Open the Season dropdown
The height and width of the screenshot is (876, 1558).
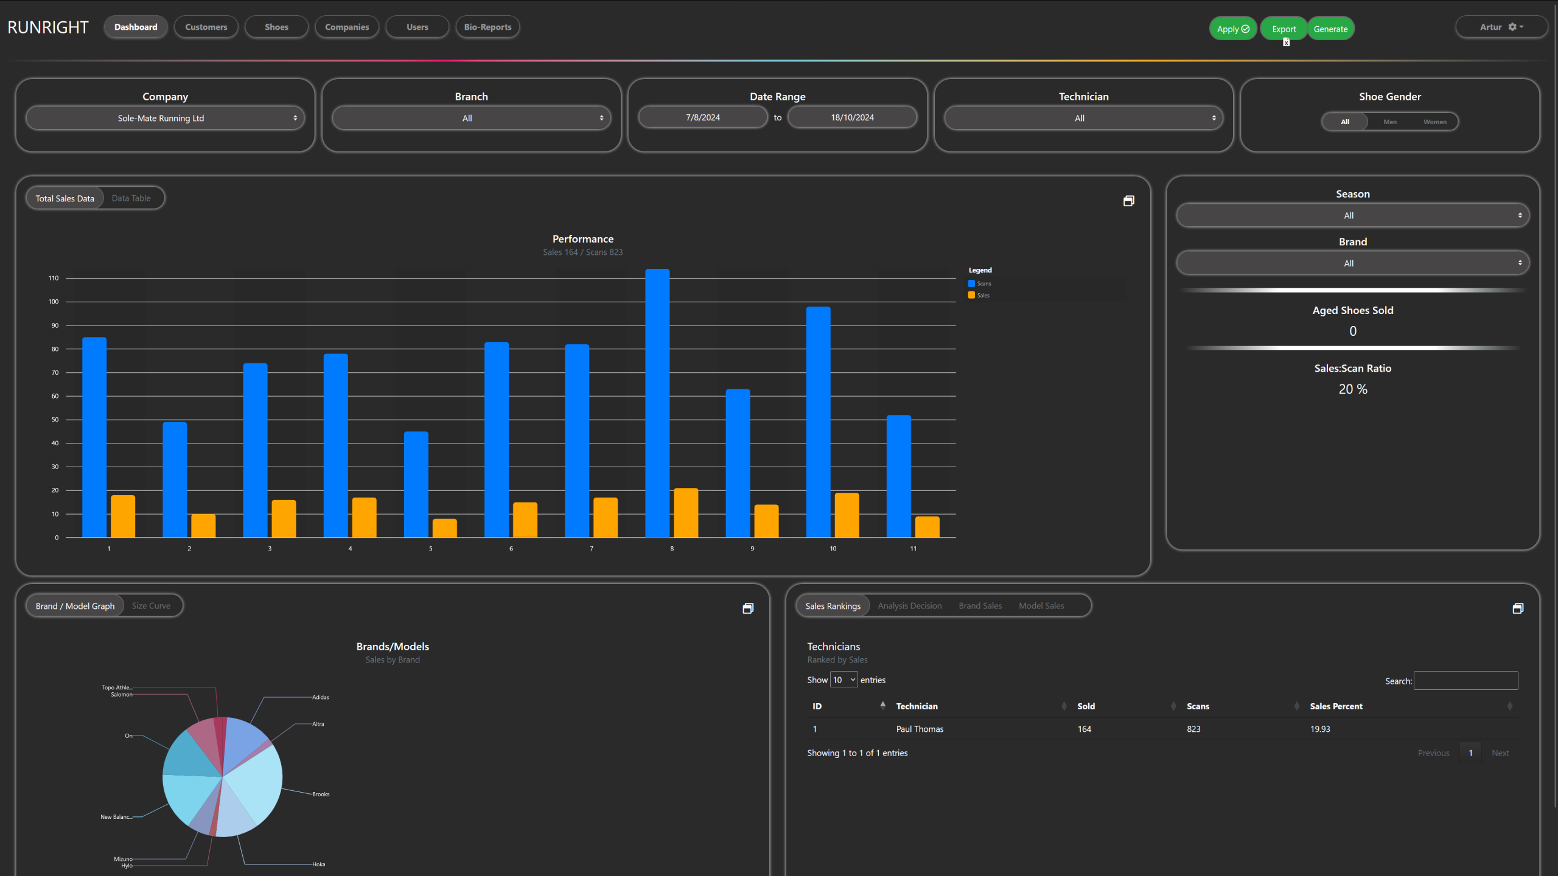[1353, 215]
